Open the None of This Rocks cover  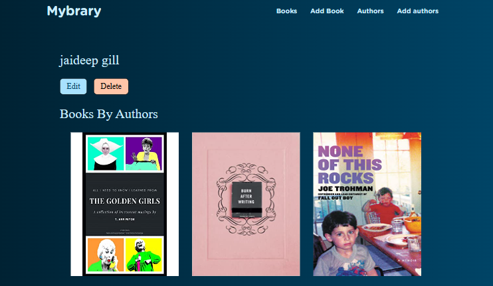click(x=367, y=204)
